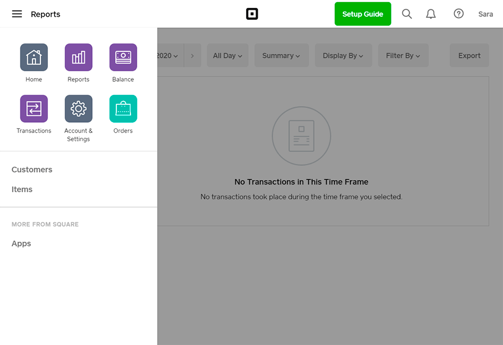
Task: Click the Reports page title
Action: pos(45,14)
